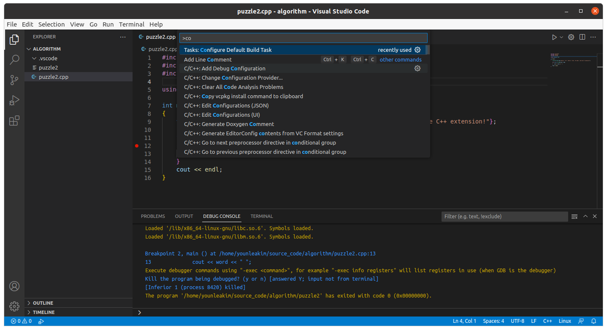Change indentation via Spaces: 4

point(493,321)
